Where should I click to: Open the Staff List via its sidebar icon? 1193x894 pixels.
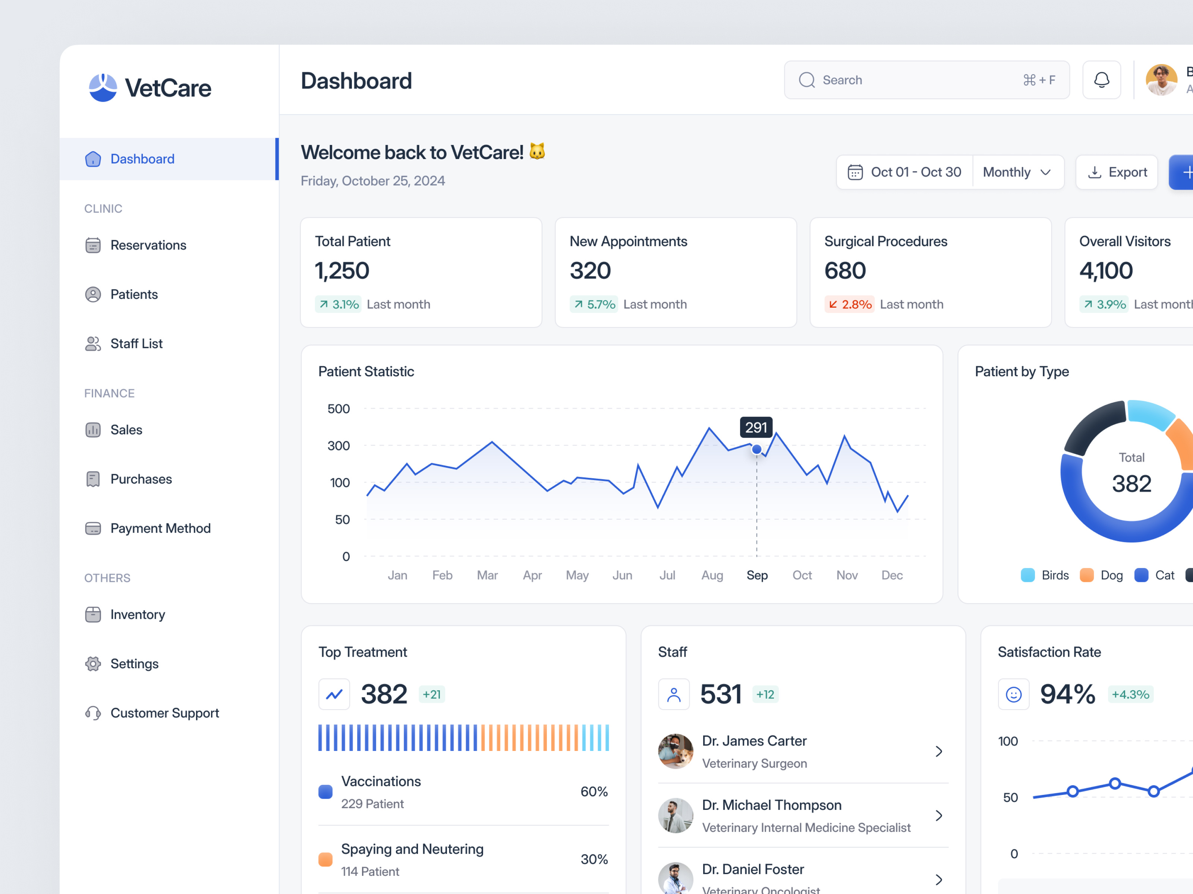click(x=93, y=343)
